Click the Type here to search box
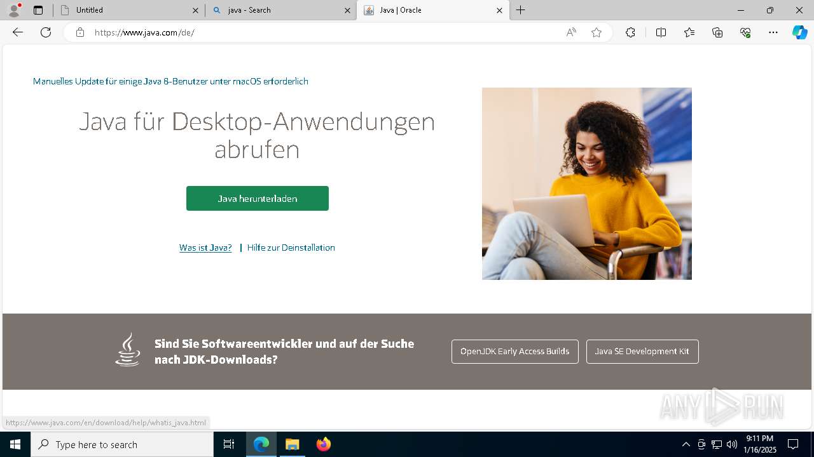 [x=122, y=444]
